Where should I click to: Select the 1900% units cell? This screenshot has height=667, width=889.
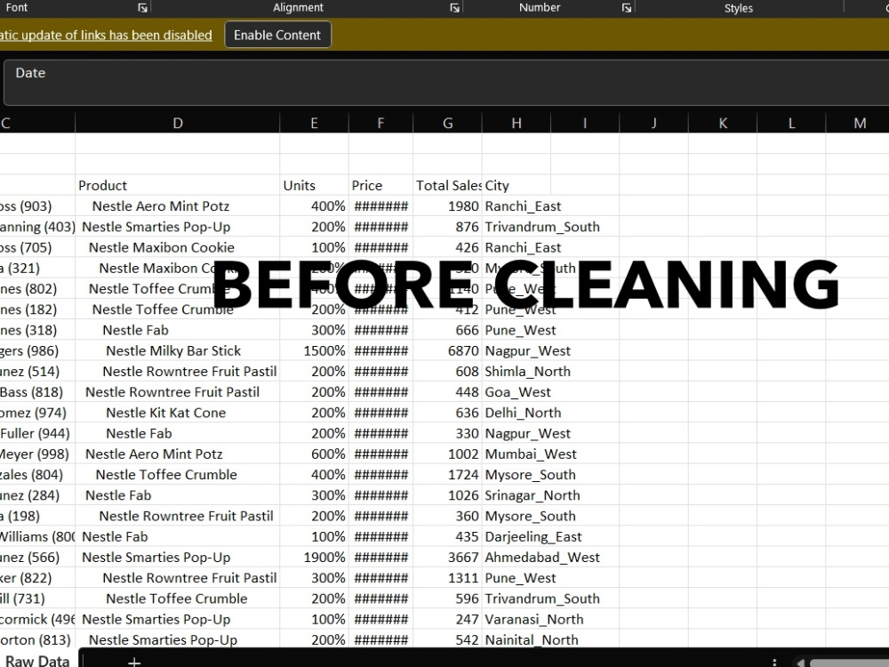pos(314,558)
